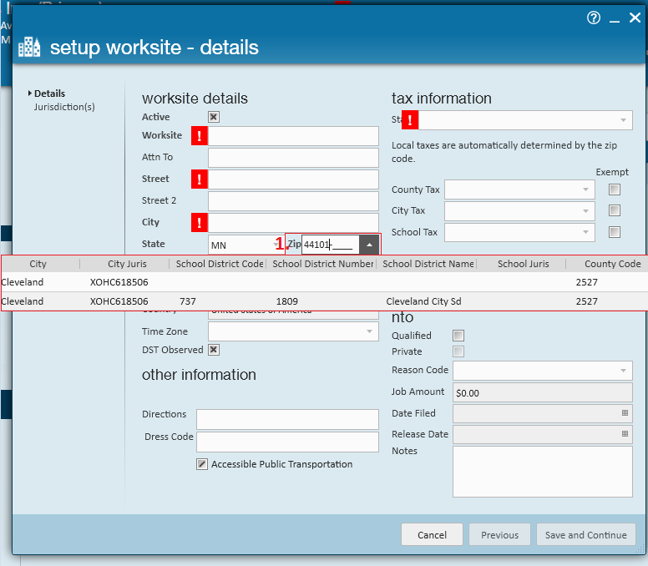Click the Cancel button
The width and height of the screenshot is (648, 566).
432,535
